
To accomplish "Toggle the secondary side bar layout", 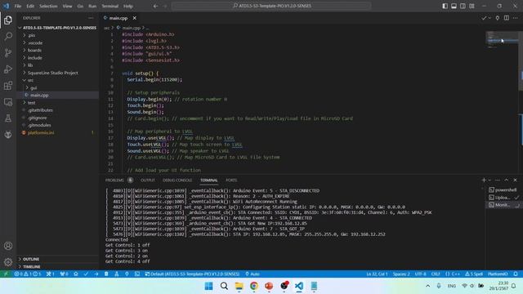I will (x=463, y=6).
